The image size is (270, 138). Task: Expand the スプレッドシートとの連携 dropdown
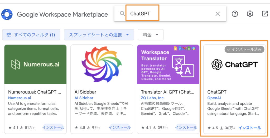[99, 35]
